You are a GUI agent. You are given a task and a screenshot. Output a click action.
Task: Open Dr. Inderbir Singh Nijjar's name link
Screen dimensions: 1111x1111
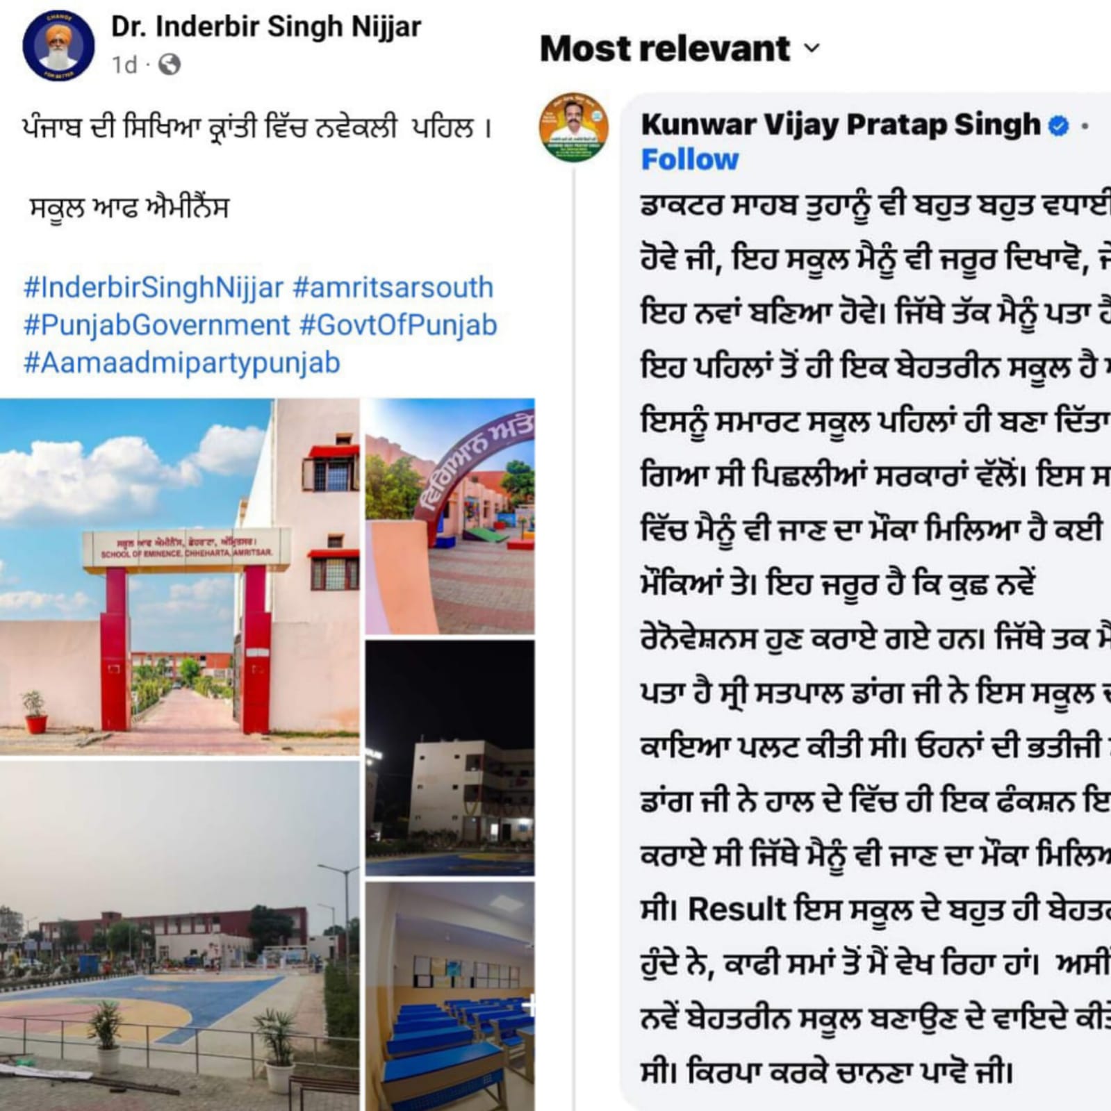[266, 27]
